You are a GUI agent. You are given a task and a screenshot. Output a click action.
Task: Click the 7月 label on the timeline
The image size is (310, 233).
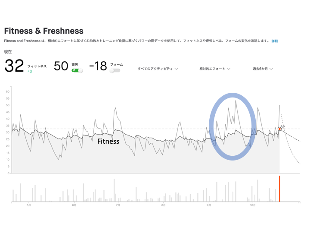[118, 205]
